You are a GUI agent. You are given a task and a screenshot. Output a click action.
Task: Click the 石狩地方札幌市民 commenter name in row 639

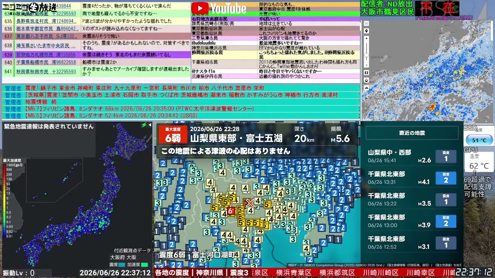coord(46,55)
